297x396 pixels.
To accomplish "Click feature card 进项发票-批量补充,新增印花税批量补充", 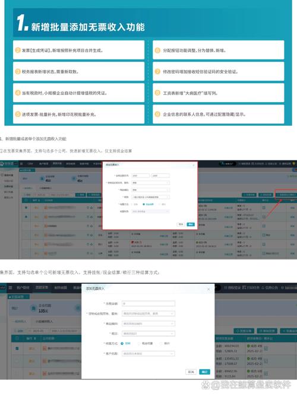I will click(x=78, y=115).
